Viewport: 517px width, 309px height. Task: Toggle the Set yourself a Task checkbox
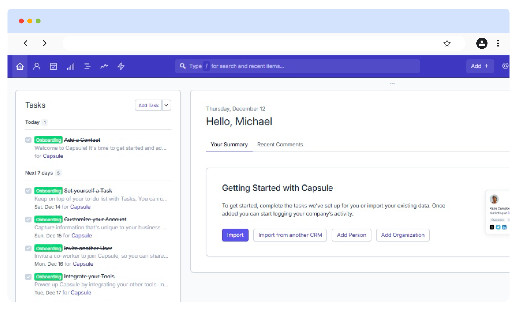pyautogui.click(x=28, y=191)
